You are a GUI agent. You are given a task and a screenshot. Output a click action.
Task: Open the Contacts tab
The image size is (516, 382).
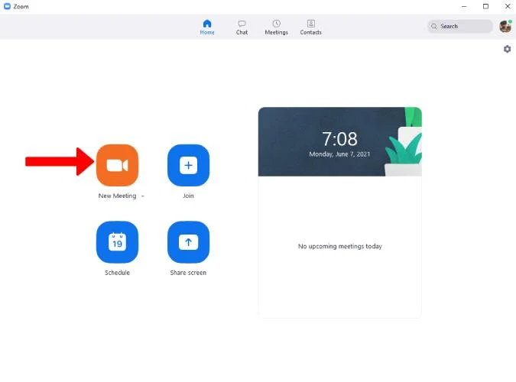pos(310,27)
